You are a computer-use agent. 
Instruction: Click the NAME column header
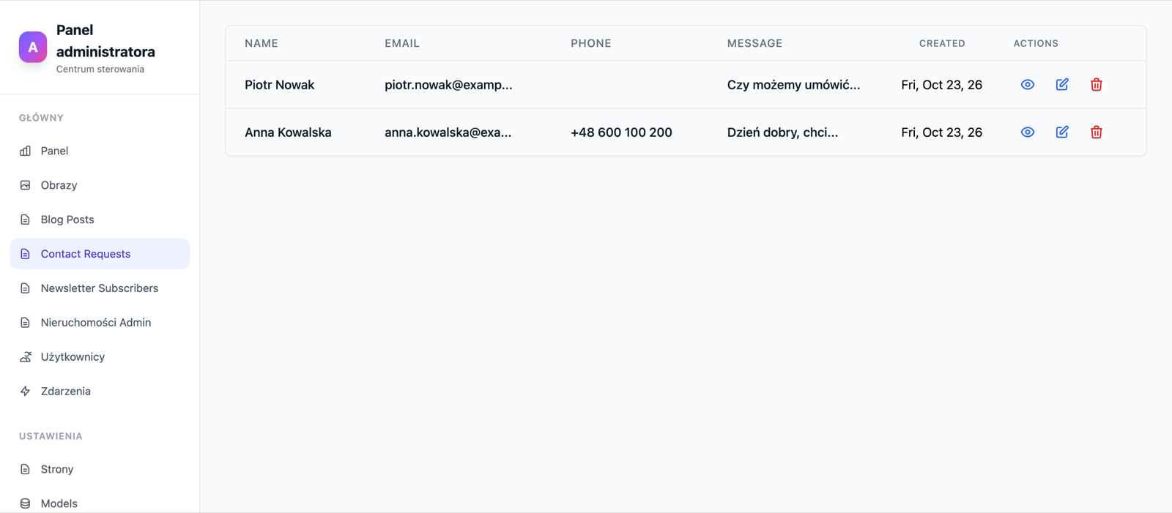pos(262,43)
